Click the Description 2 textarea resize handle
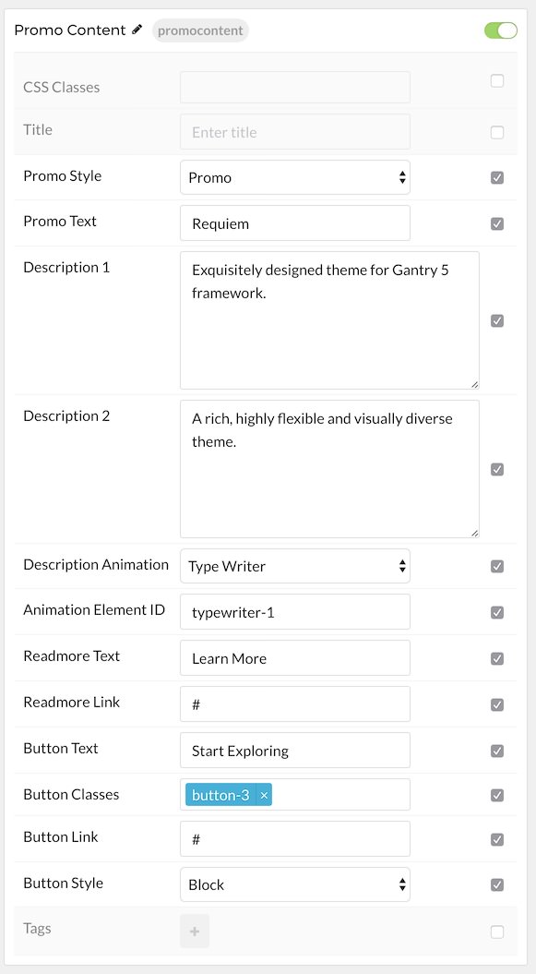Image resolution: width=536 pixels, height=974 pixels. pos(474,533)
